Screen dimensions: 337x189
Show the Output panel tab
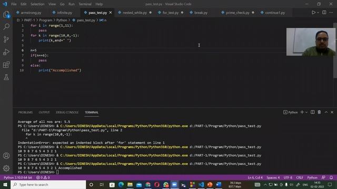(44, 112)
